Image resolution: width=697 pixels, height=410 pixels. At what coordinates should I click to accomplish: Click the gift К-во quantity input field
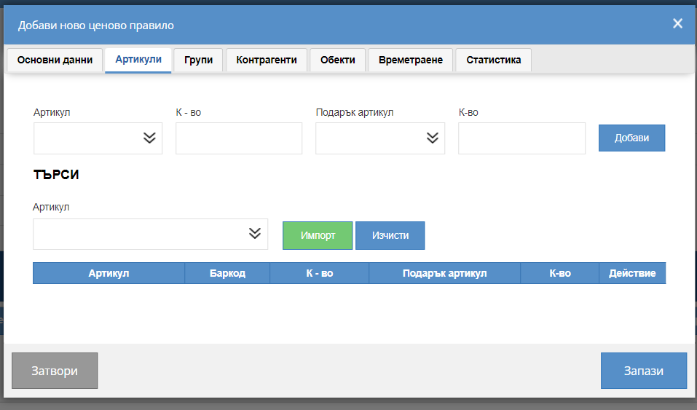click(521, 138)
